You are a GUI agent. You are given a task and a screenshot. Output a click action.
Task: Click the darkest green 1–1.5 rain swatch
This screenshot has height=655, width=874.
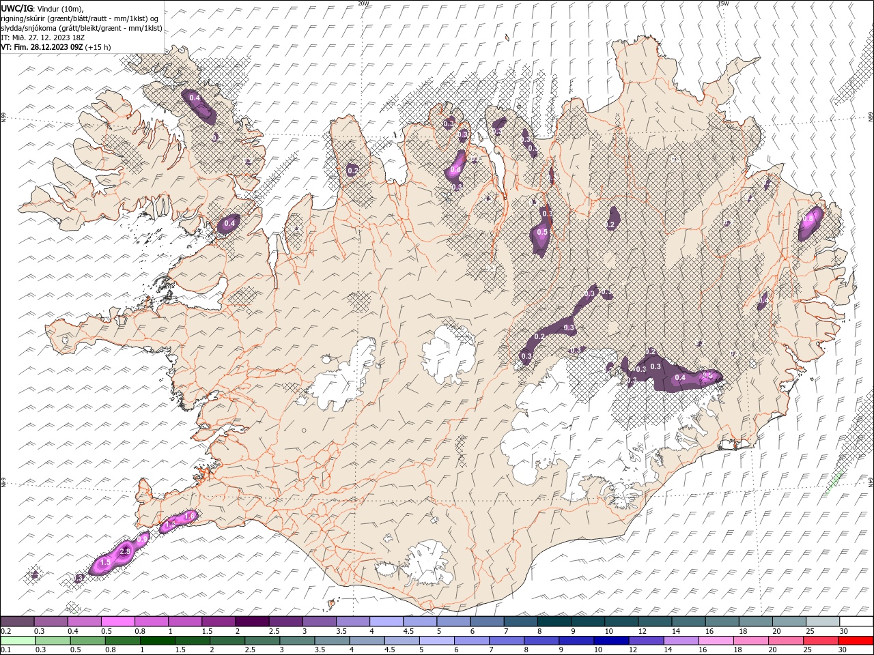[157, 641]
